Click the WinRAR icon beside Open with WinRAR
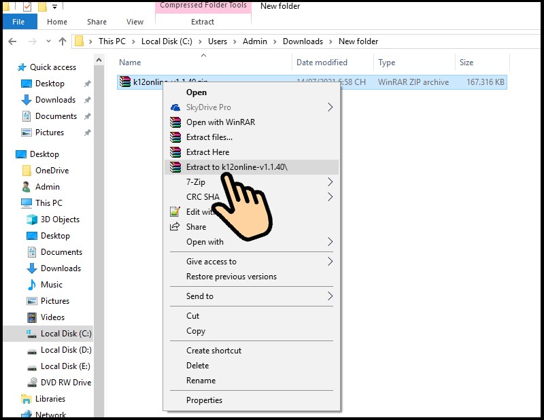 click(175, 122)
